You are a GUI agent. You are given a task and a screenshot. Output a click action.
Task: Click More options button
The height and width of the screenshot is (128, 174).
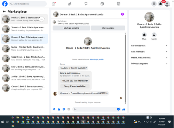[x=108, y=28]
